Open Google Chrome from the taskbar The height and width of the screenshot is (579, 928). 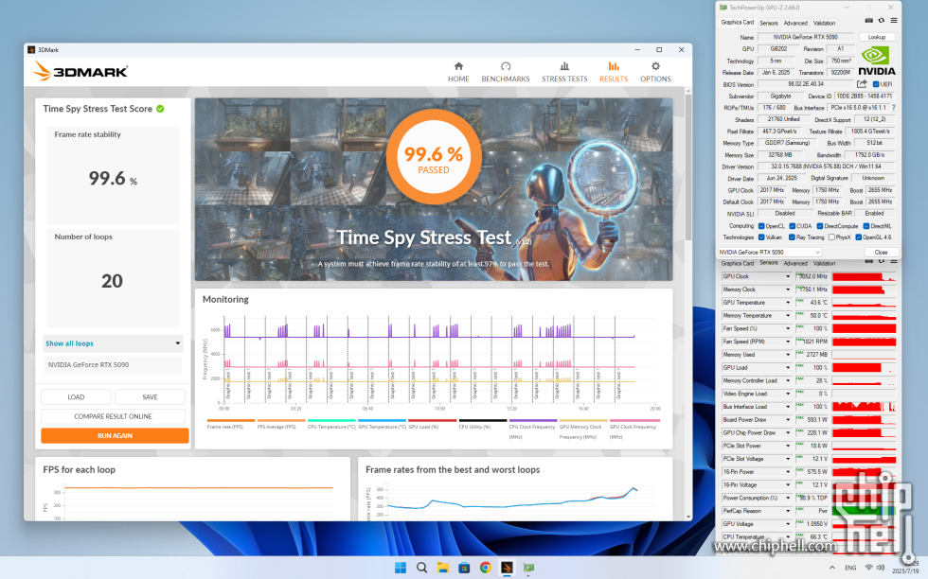(485, 568)
